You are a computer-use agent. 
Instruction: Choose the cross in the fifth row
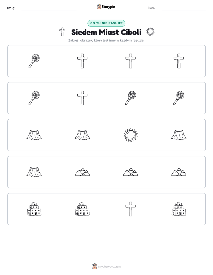[130, 209]
